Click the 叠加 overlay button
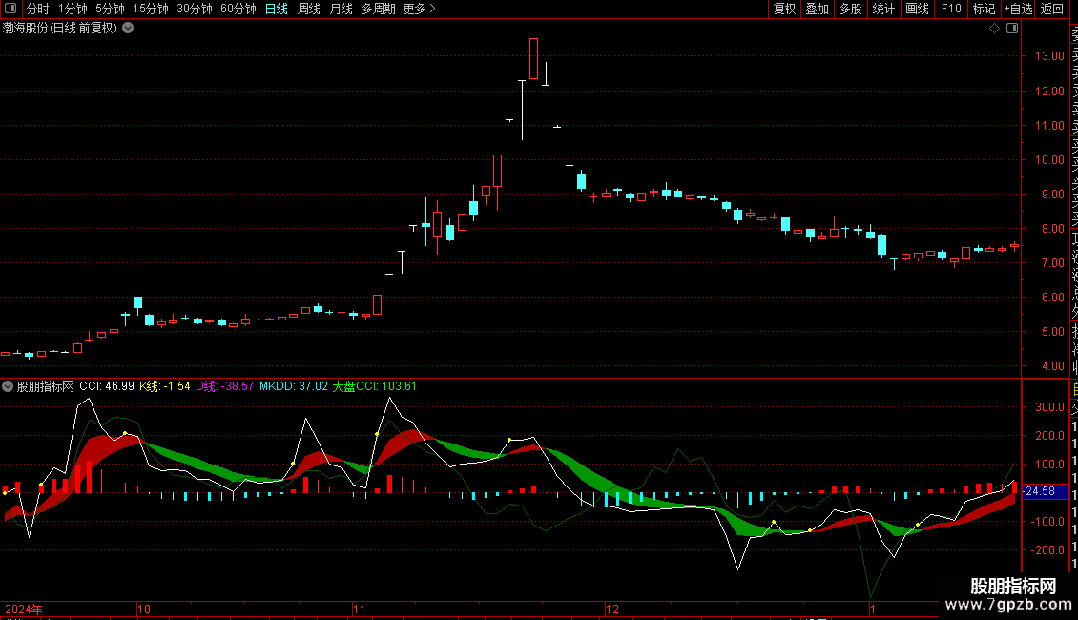Image resolution: width=1078 pixels, height=620 pixels. [818, 9]
